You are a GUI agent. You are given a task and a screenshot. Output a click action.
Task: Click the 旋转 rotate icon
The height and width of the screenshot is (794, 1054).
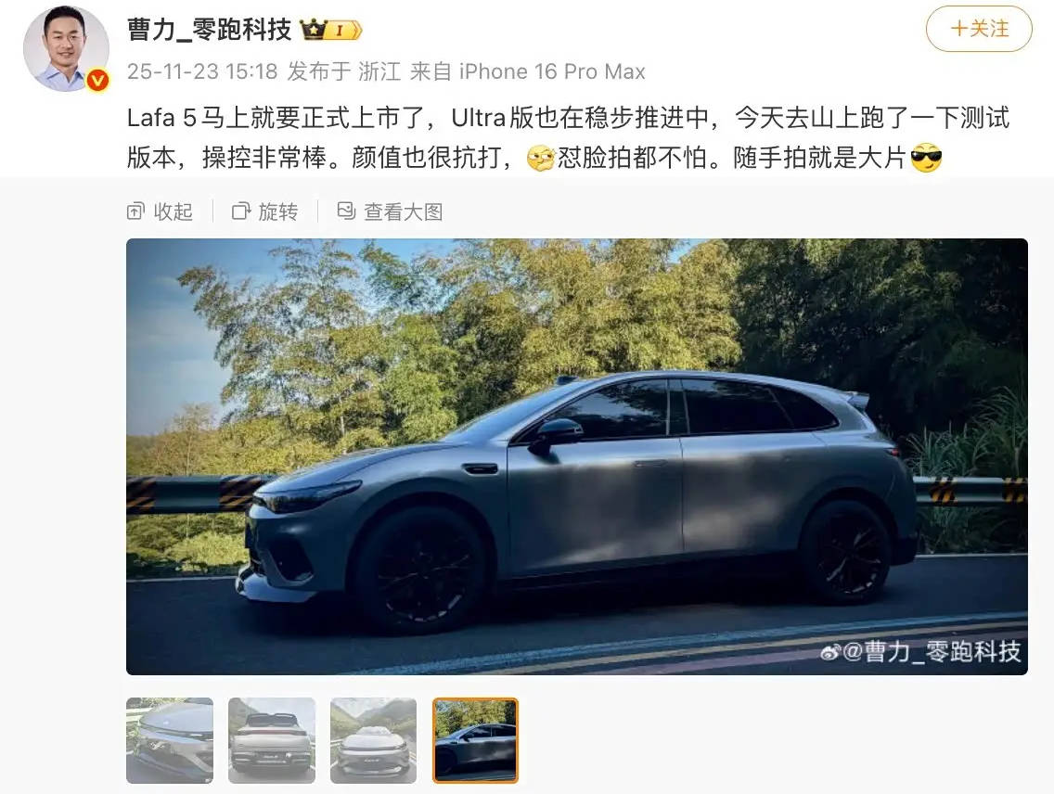pyautogui.click(x=241, y=211)
